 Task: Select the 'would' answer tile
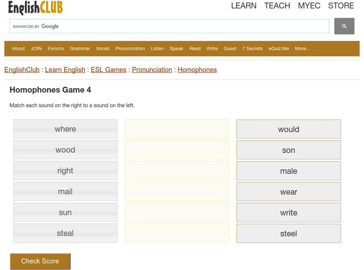coord(288,129)
